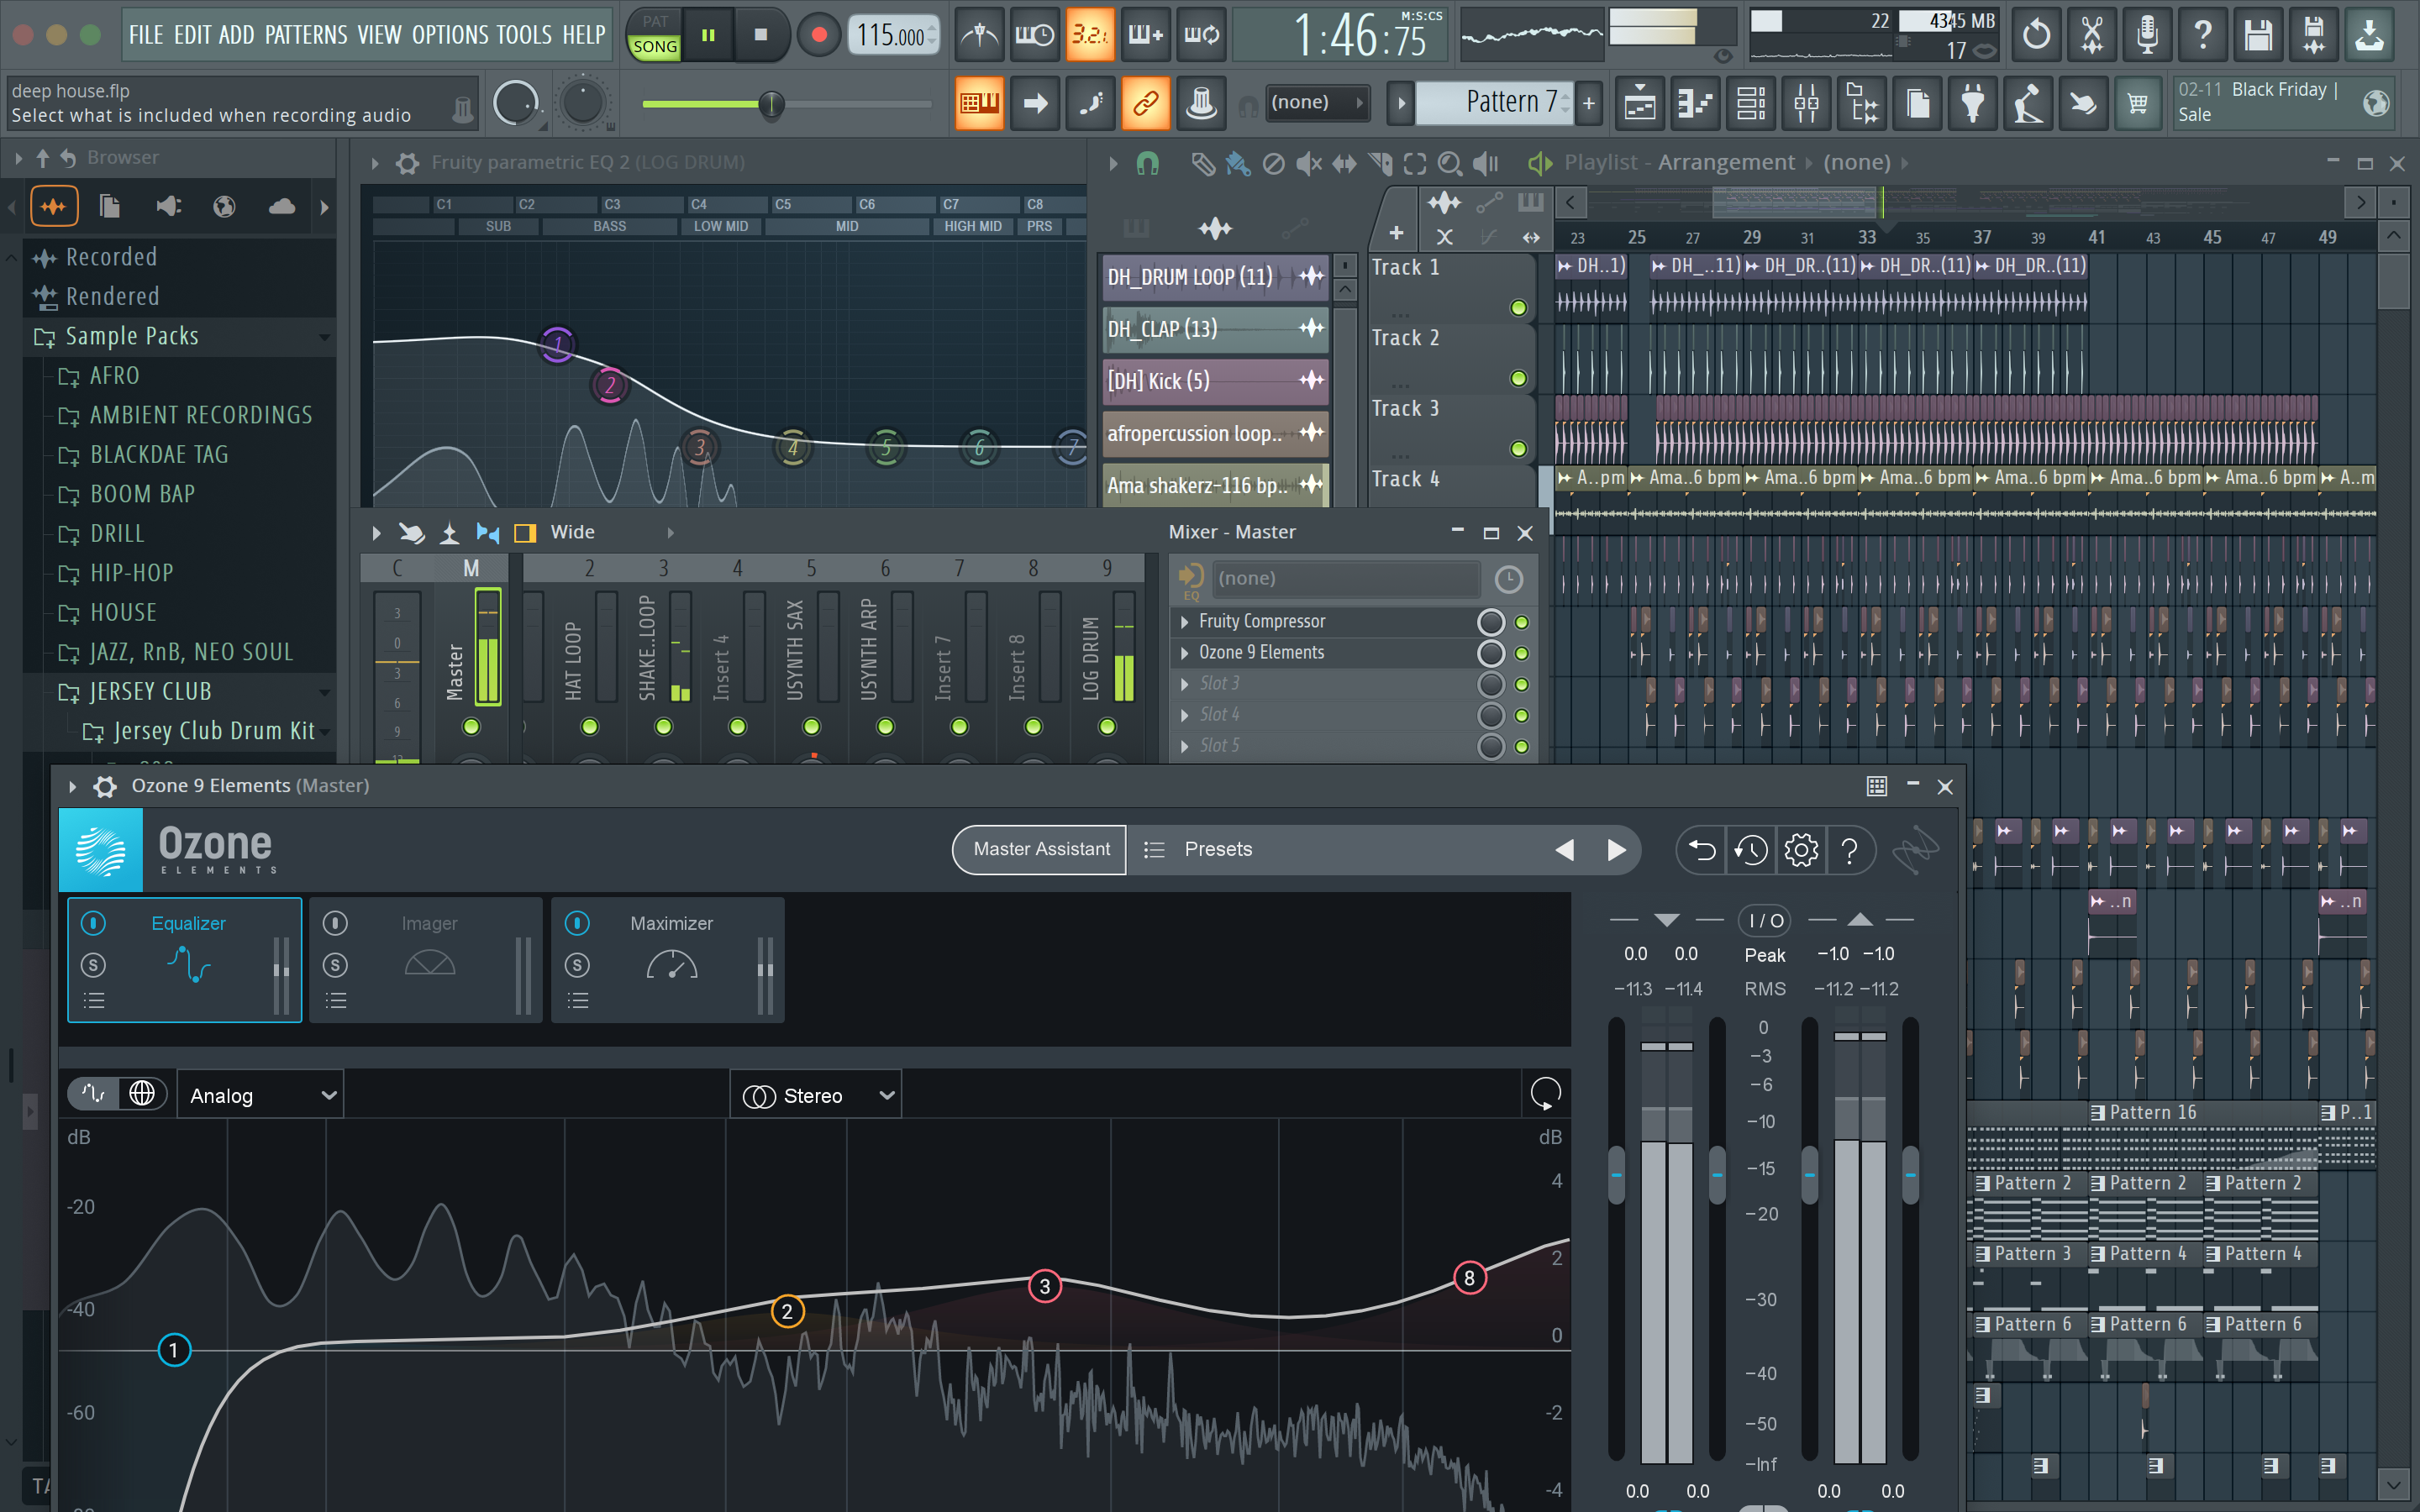The height and width of the screenshot is (1512, 2420).
Task: Click Ozone undo arrow icon
Action: coord(1702,850)
